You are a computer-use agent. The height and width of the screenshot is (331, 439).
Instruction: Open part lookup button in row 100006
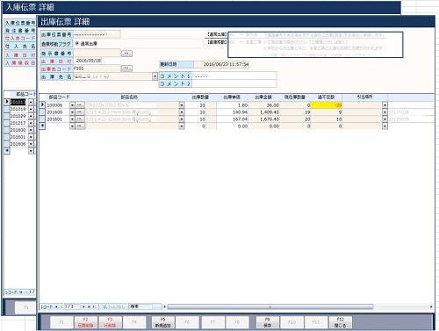coord(79,105)
